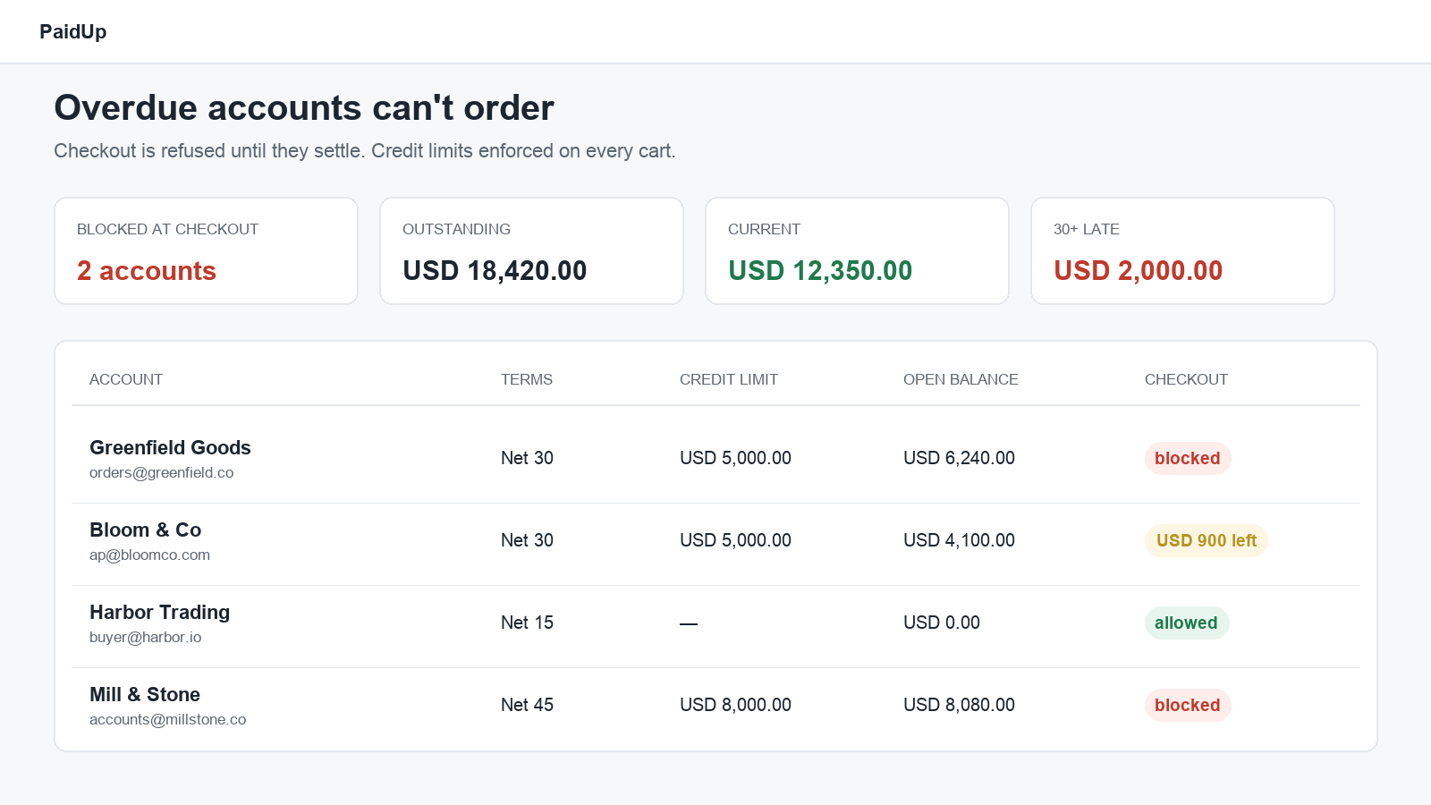Click the ap@bloomco.com email address
This screenshot has height=805, width=1431.
click(x=149, y=555)
